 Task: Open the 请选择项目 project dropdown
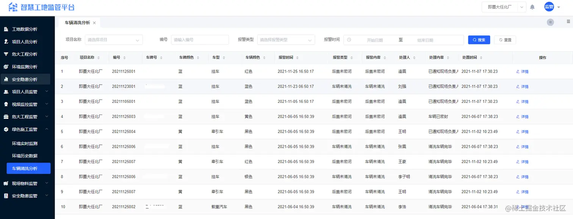(x=114, y=39)
